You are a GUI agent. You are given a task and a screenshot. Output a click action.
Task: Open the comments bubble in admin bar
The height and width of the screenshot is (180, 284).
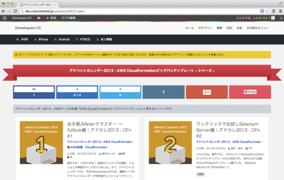[x=39, y=18]
